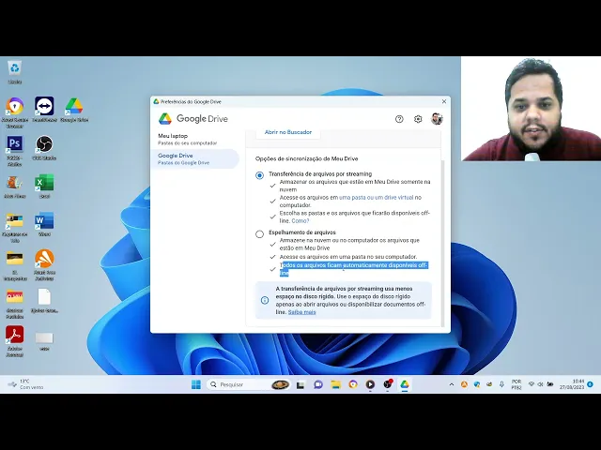Select 'Espelhamento de arquivos' option
This screenshot has width=601, height=450.
pos(259,233)
